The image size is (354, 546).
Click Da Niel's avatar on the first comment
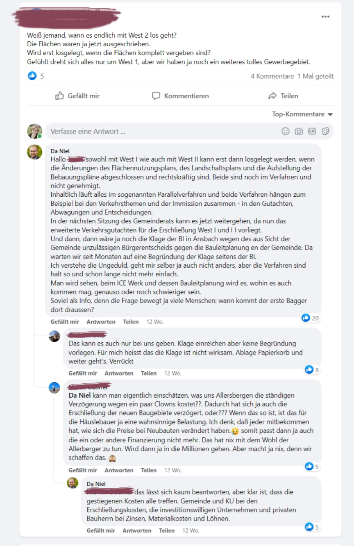coord(35,152)
